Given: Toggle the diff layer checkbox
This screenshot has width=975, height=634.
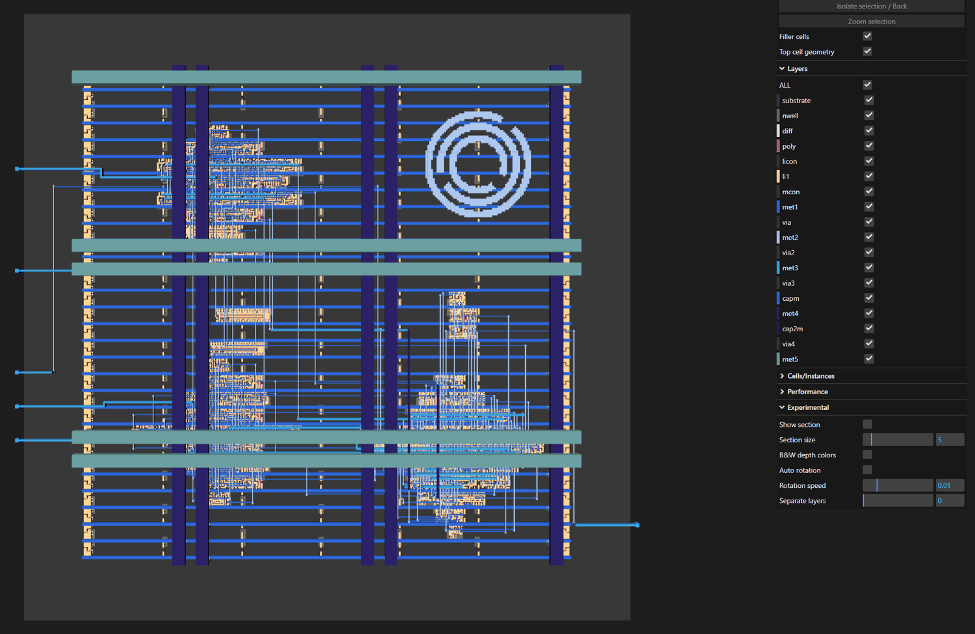Looking at the screenshot, I should [x=869, y=131].
